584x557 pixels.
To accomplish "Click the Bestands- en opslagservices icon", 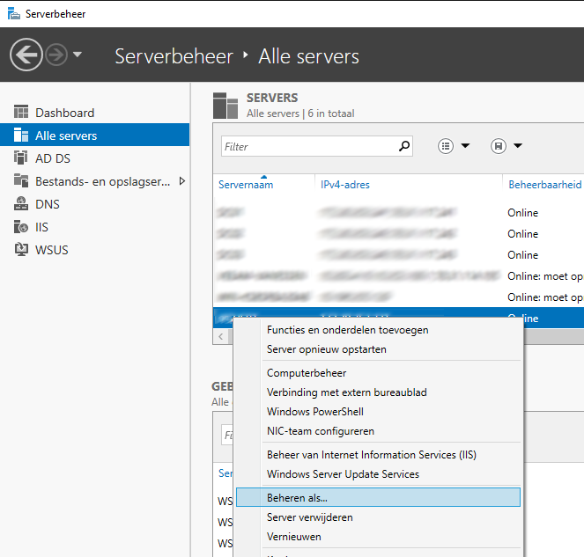I will tap(22, 181).
